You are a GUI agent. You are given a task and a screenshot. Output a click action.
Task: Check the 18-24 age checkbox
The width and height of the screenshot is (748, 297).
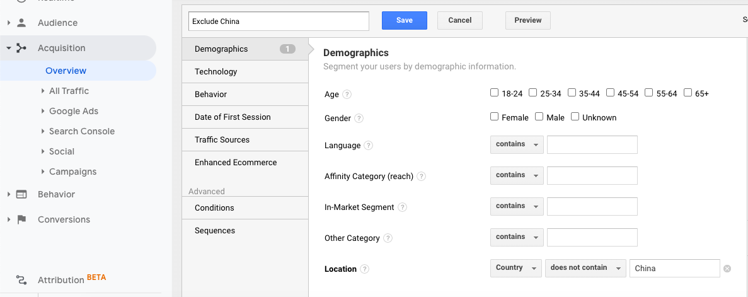[495, 93]
